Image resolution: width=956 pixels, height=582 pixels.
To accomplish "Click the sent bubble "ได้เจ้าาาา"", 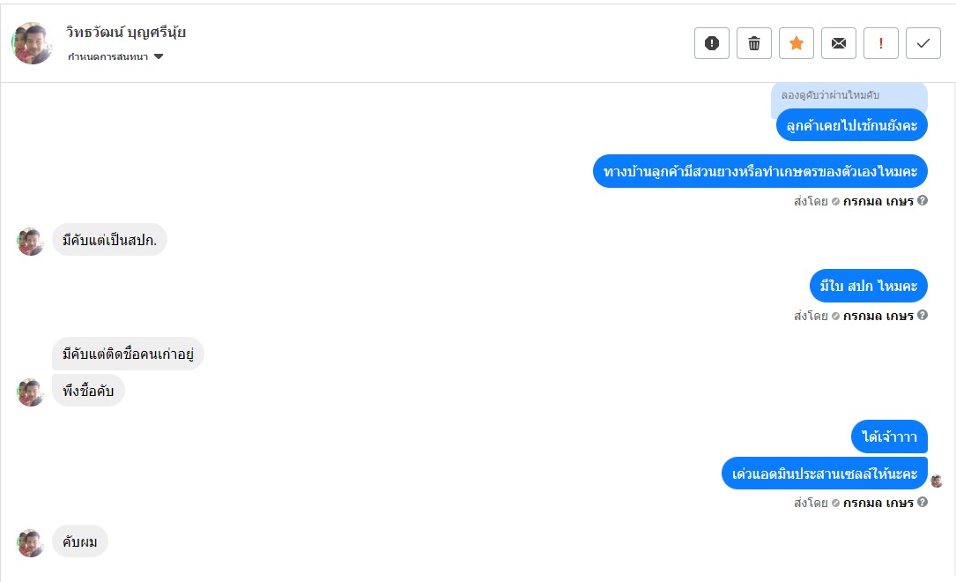I will [889, 436].
